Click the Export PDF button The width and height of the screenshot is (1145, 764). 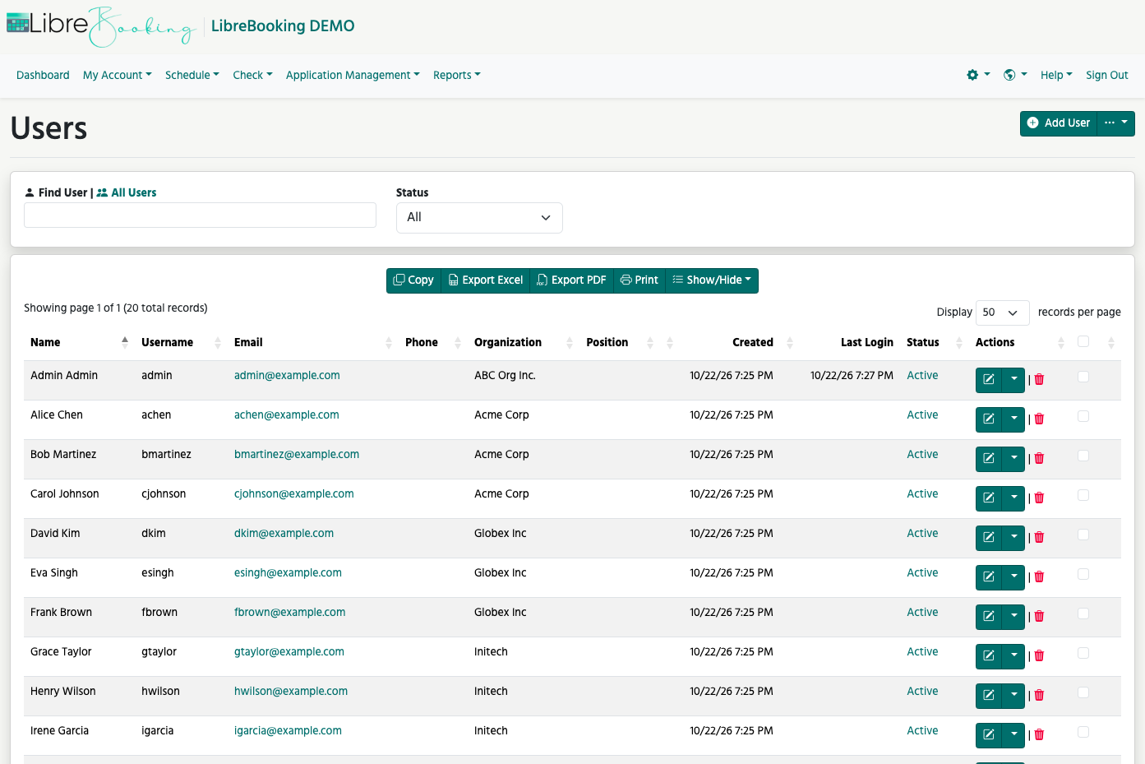571,280
